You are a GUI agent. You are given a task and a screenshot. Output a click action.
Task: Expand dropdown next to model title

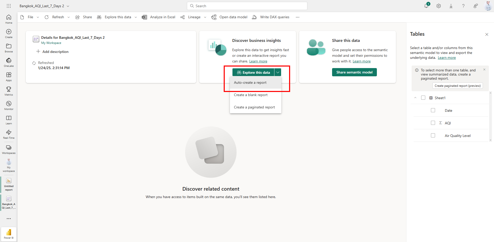(x=68, y=6)
